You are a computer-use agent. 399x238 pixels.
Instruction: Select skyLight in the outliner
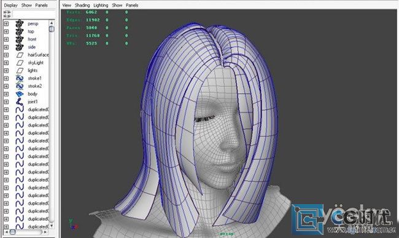coord(36,63)
